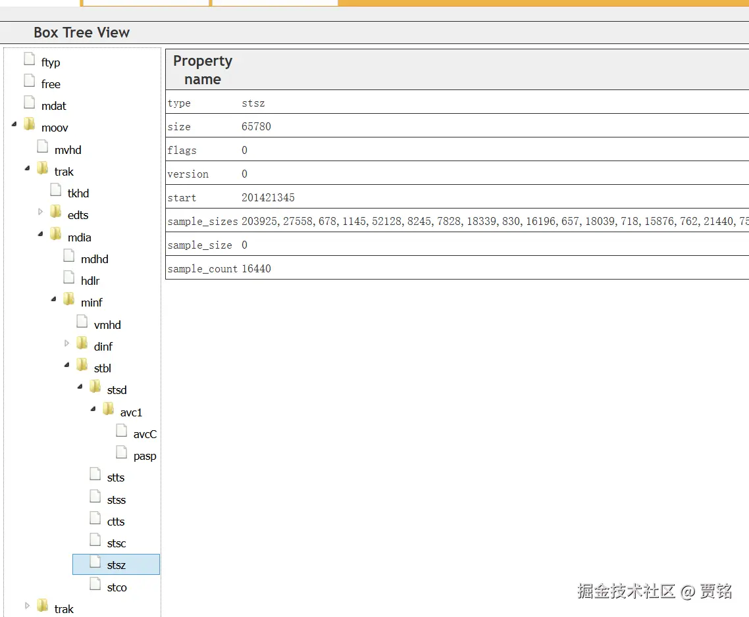
Task: Click the type value 'stsz'
Action: coord(253,103)
